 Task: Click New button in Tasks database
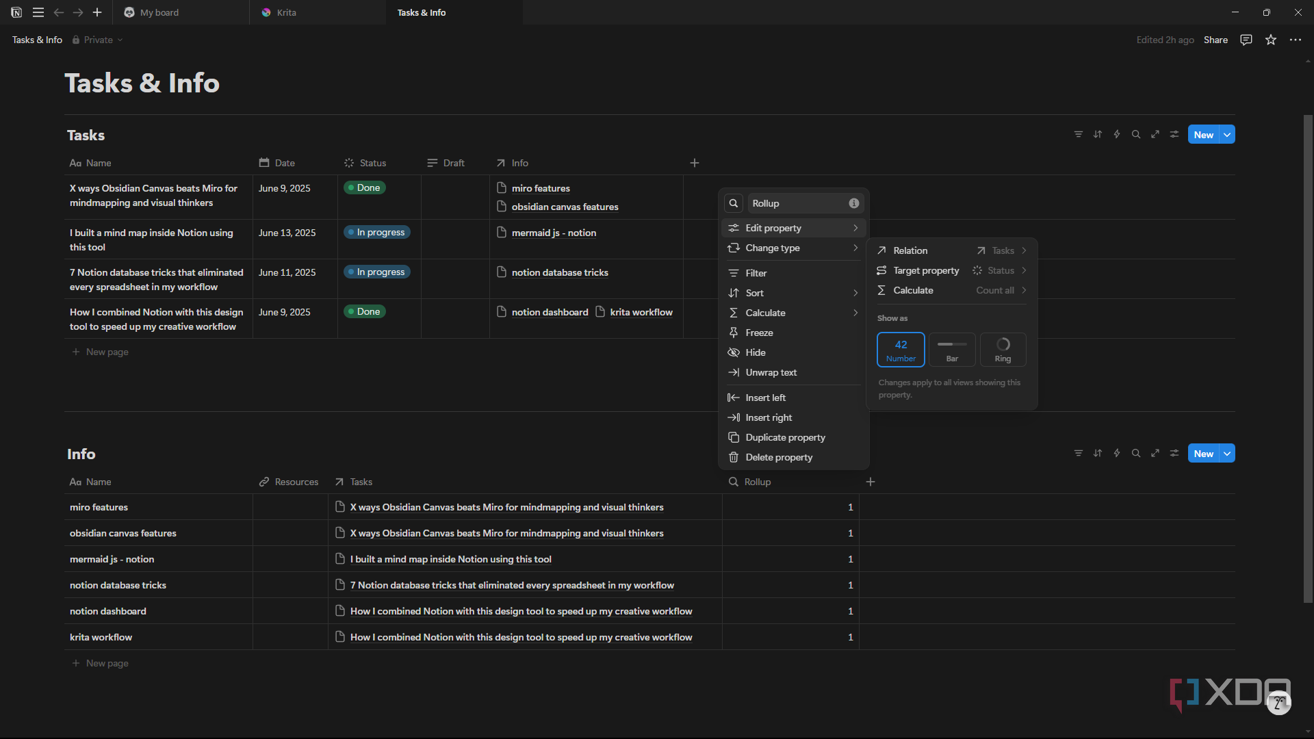(1204, 135)
